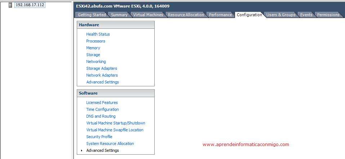Viewport: 345px width, 159px height.
Task: Click the arrow marker beside Software Advanced Settings
Action: (x=81, y=150)
